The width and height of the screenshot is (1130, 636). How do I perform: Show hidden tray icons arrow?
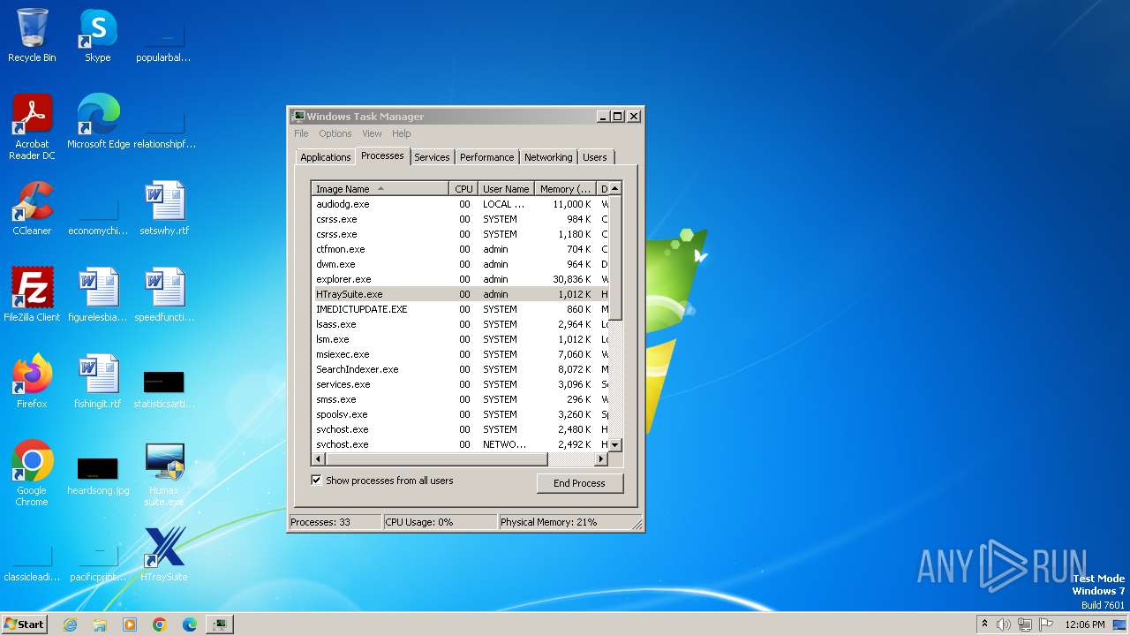pyautogui.click(x=984, y=624)
